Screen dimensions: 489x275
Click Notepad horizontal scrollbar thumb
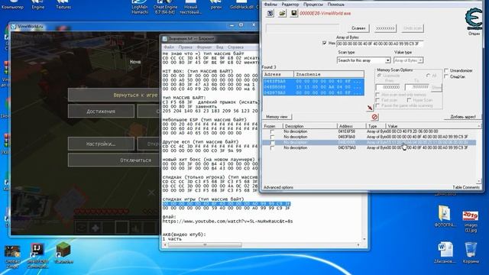[x=205, y=245]
